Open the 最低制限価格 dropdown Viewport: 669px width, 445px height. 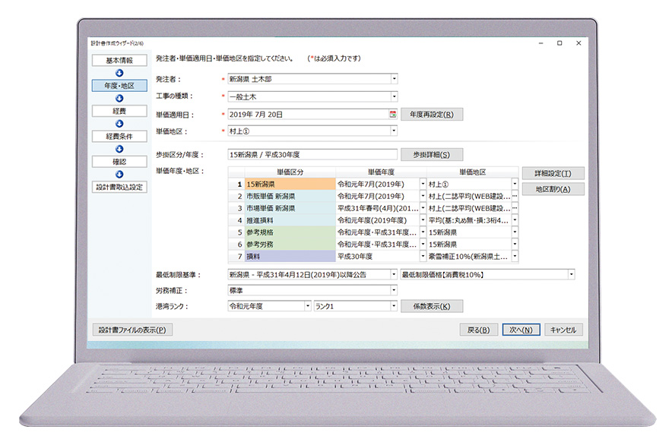570,274
